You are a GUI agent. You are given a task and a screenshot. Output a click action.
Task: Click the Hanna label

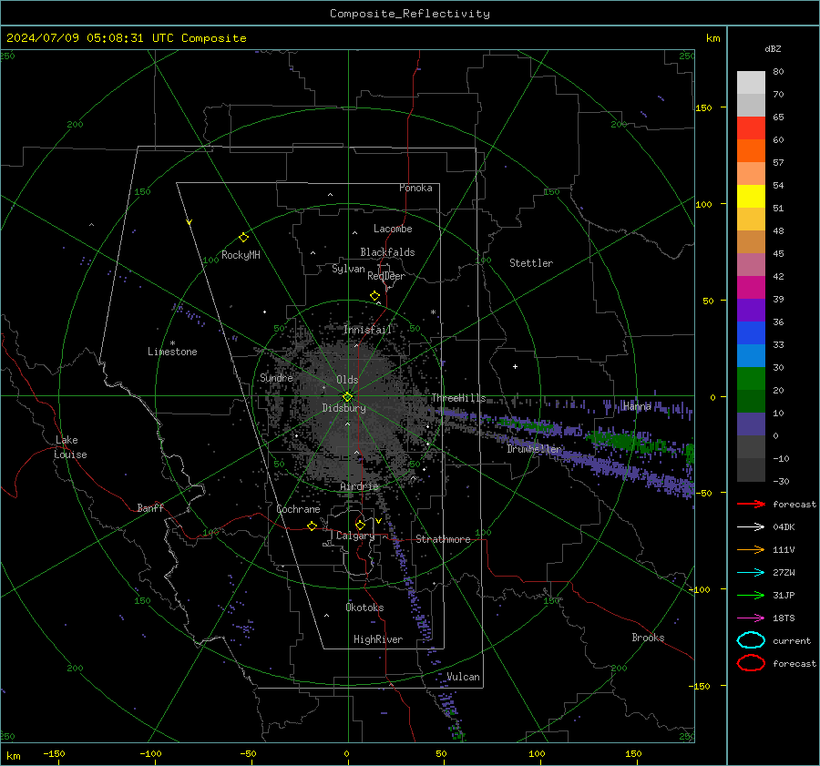[637, 406]
